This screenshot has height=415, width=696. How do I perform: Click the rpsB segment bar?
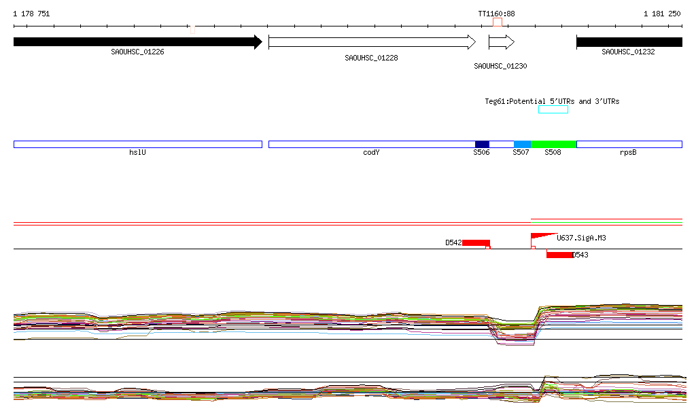(629, 144)
